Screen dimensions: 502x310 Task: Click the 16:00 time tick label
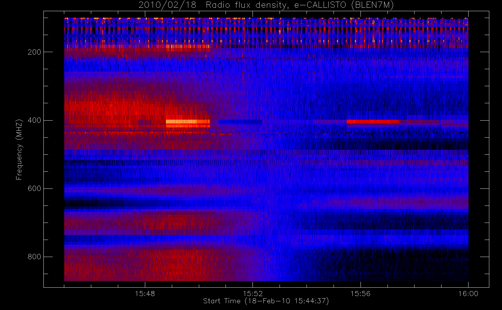(468, 294)
